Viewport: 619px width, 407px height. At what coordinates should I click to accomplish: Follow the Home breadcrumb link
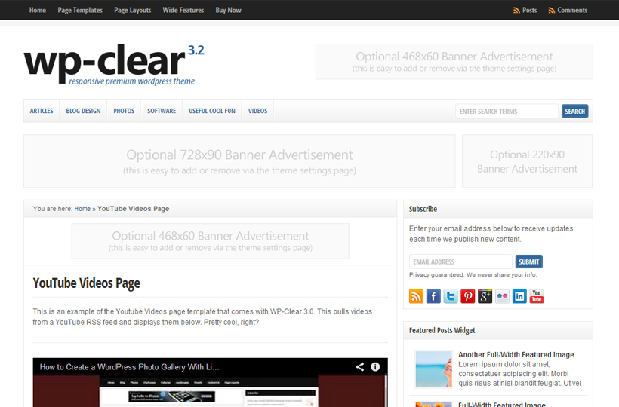pyautogui.click(x=82, y=209)
